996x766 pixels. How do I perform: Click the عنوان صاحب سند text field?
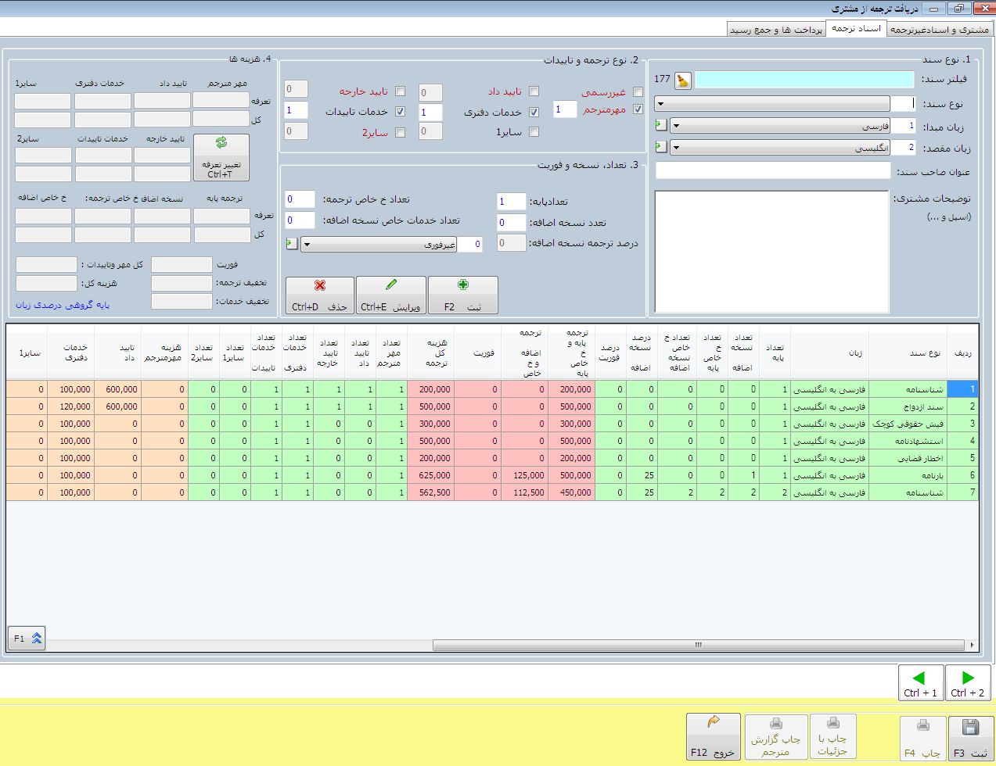[773, 170]
